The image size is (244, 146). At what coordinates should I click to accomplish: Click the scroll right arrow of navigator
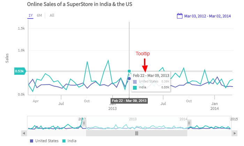tap(233, 133)
